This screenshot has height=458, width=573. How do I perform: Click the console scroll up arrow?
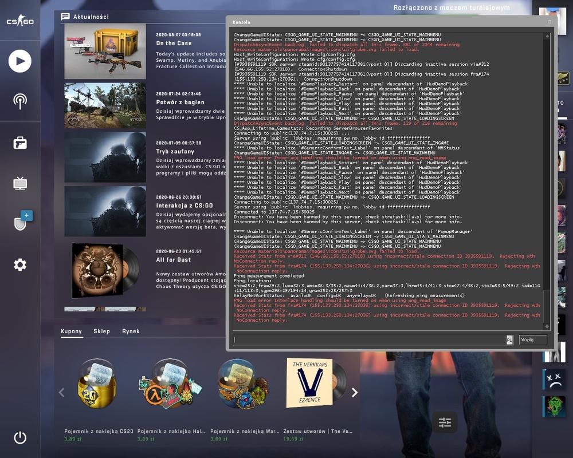pos(547,36)
